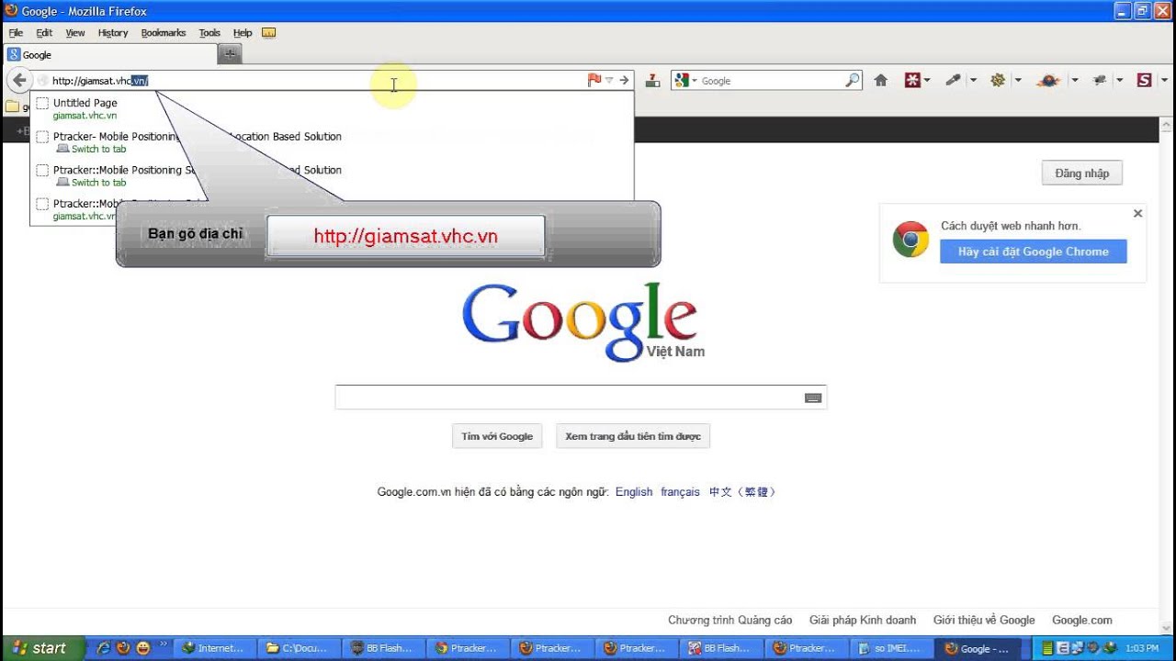Viewport: 1176px width, 661px height.
Task: Open the File menu
Action: pyautogui.click(x=16, y=33)
